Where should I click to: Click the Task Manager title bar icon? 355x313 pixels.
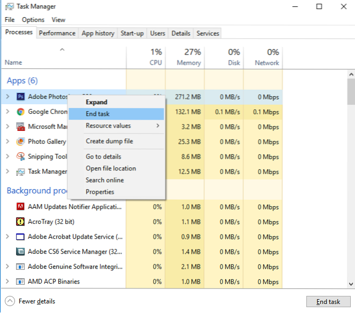tap(9, 6)
